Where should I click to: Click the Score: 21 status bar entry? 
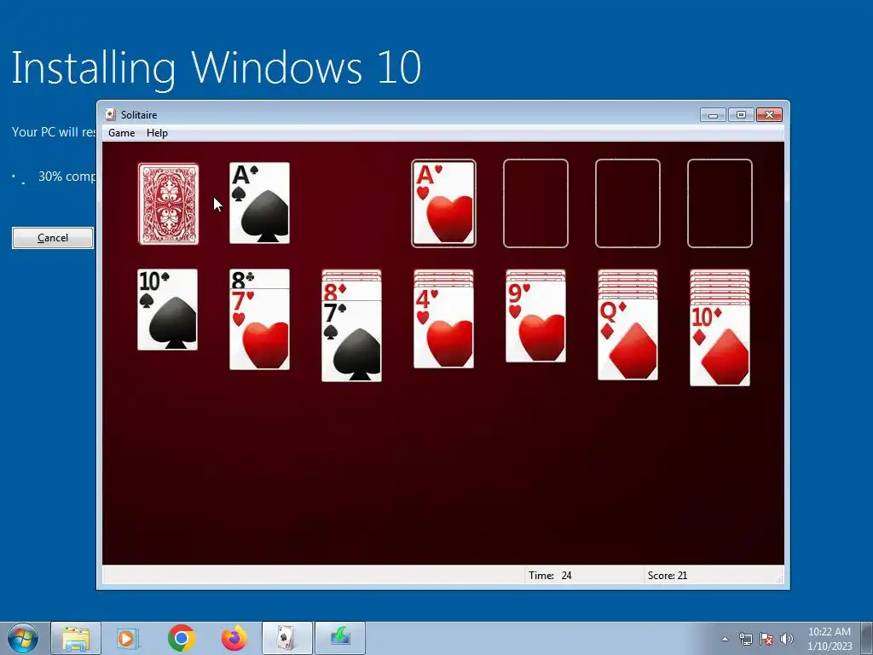668,576
